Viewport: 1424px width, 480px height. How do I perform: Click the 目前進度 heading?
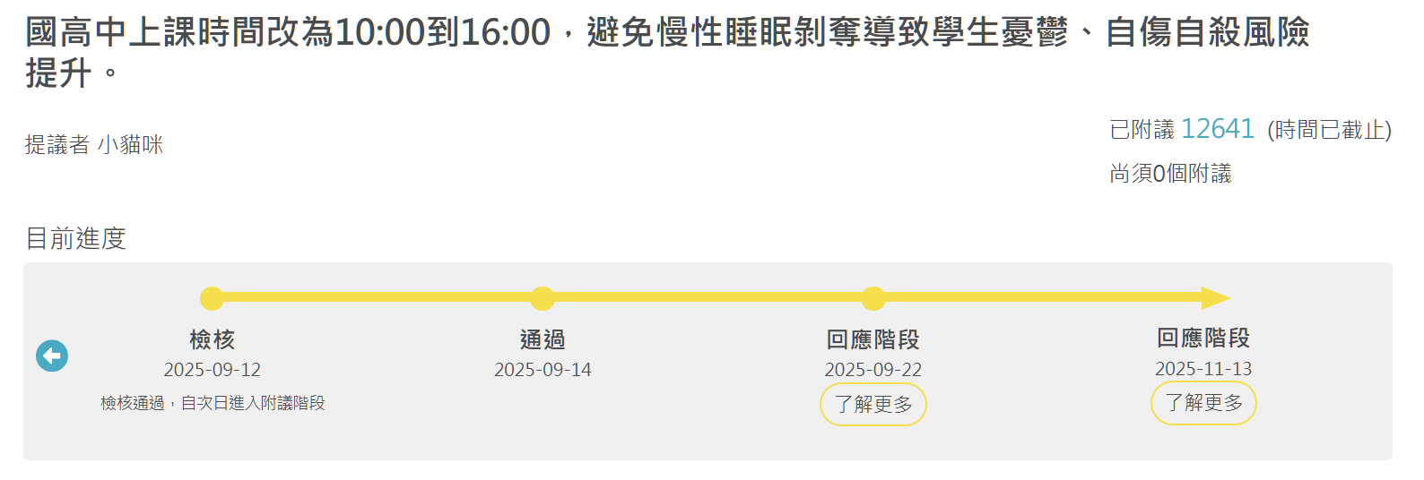point(75,238)
